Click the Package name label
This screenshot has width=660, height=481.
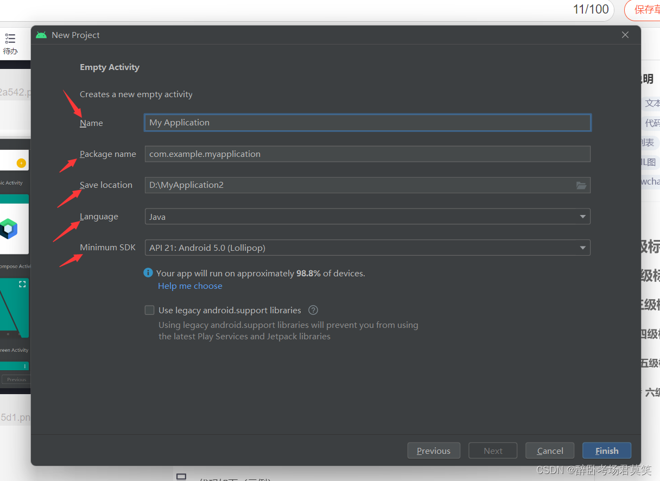(108, 154)
